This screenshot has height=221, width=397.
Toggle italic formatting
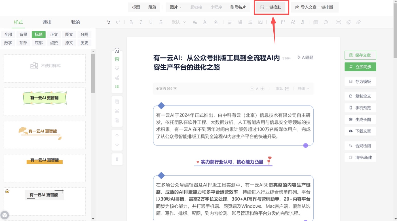[141, 22]
